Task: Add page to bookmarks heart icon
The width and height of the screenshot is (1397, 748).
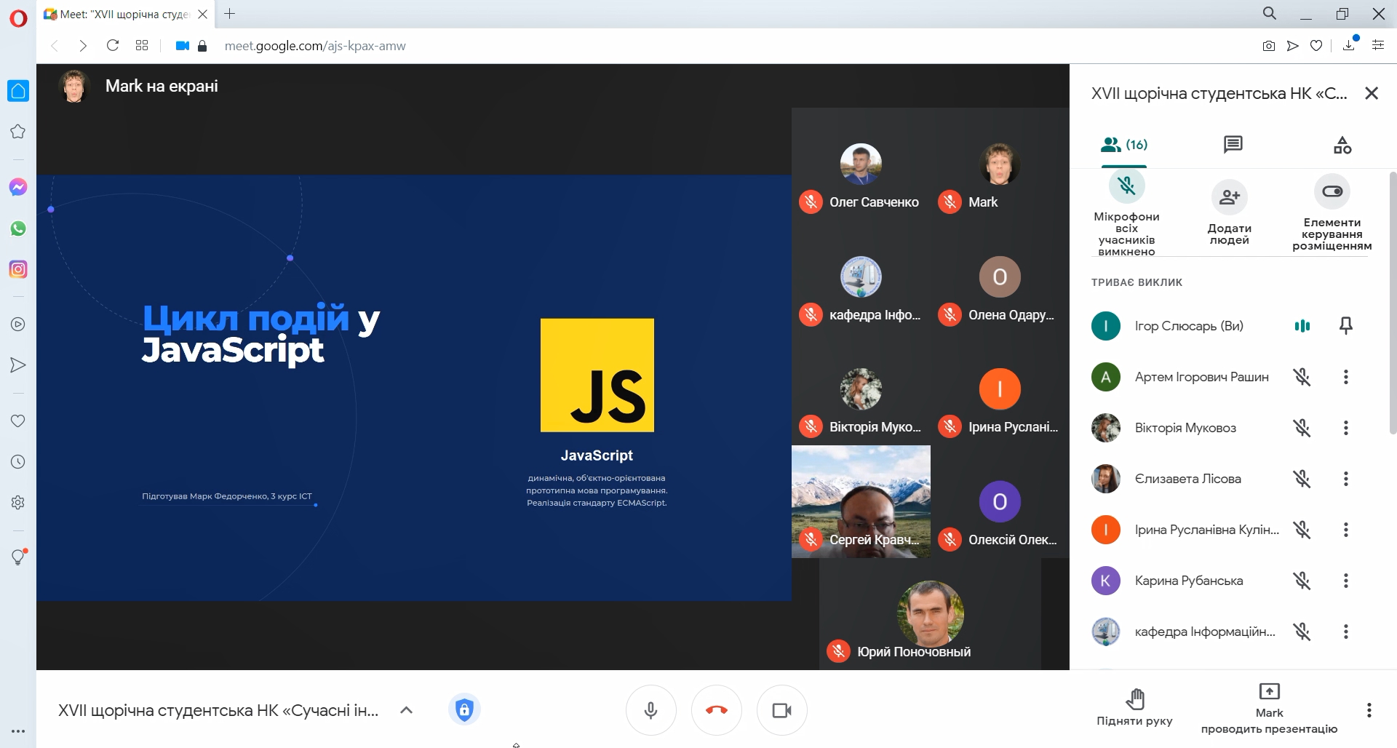Action: pos(1316,46)
